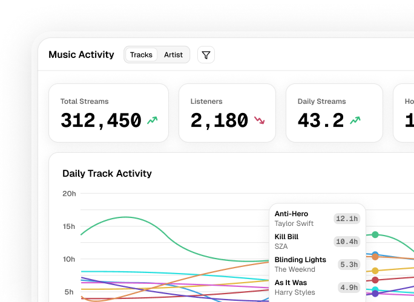Click the orange data point marker

coord(375,257)
